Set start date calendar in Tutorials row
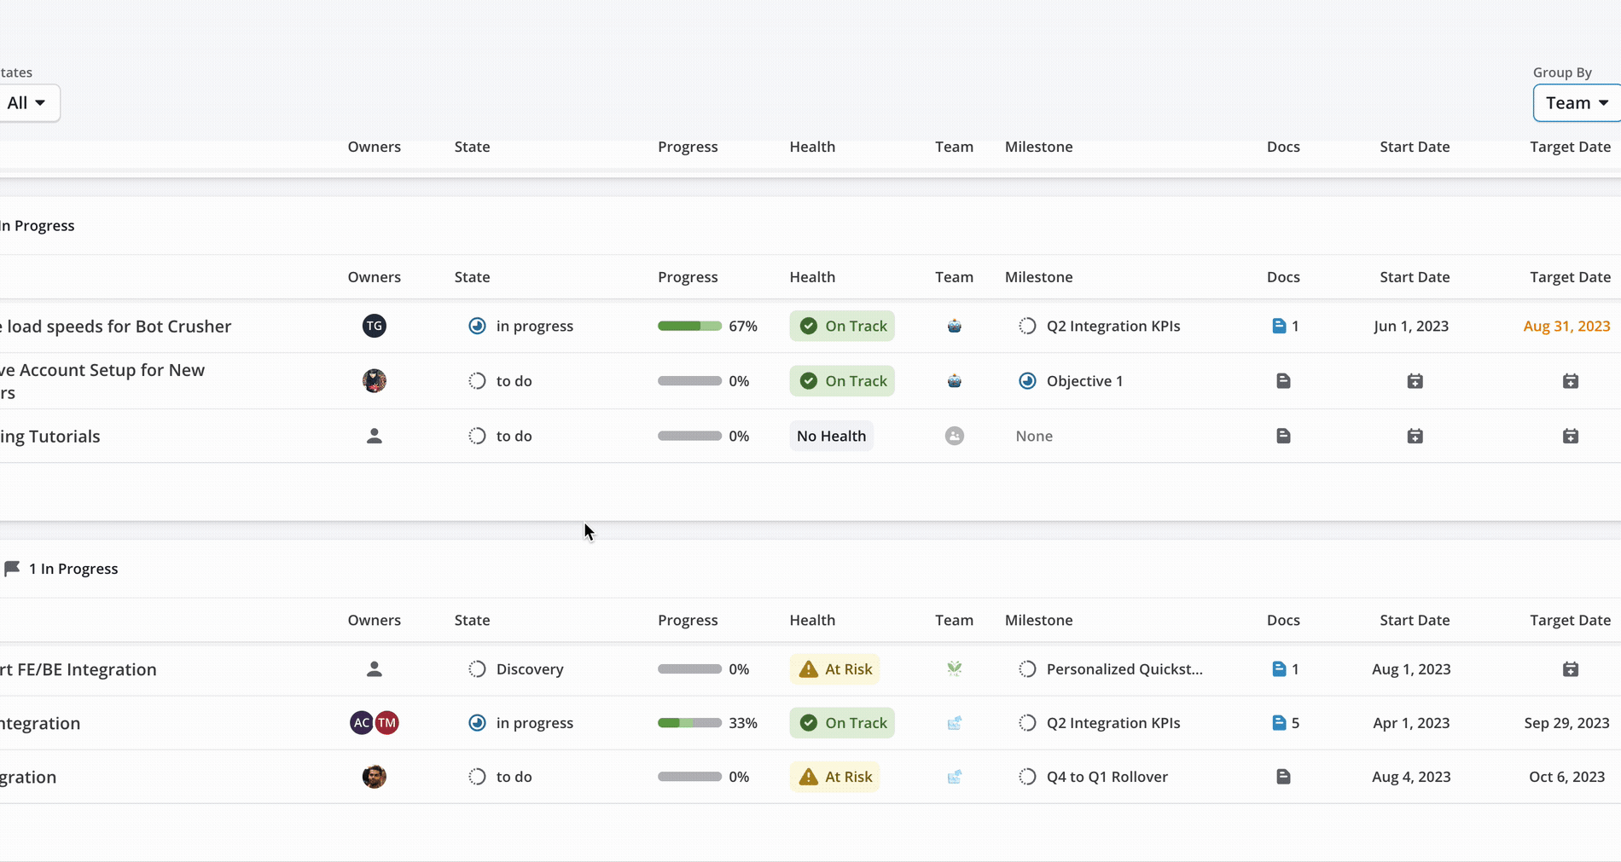This screenshot has width=1621, height=862. tap(1415, 436)
